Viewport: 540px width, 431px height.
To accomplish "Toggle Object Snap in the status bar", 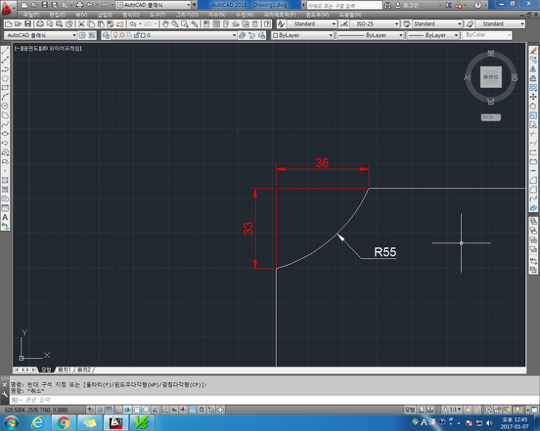I will 136,410.
